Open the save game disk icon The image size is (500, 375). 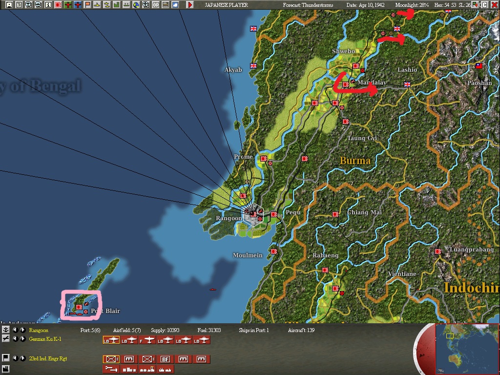coord(9,5)
